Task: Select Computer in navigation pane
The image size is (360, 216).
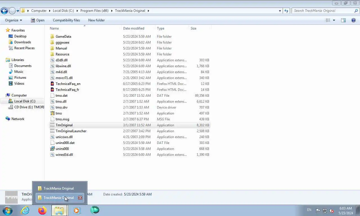Action: pos(19,95)
